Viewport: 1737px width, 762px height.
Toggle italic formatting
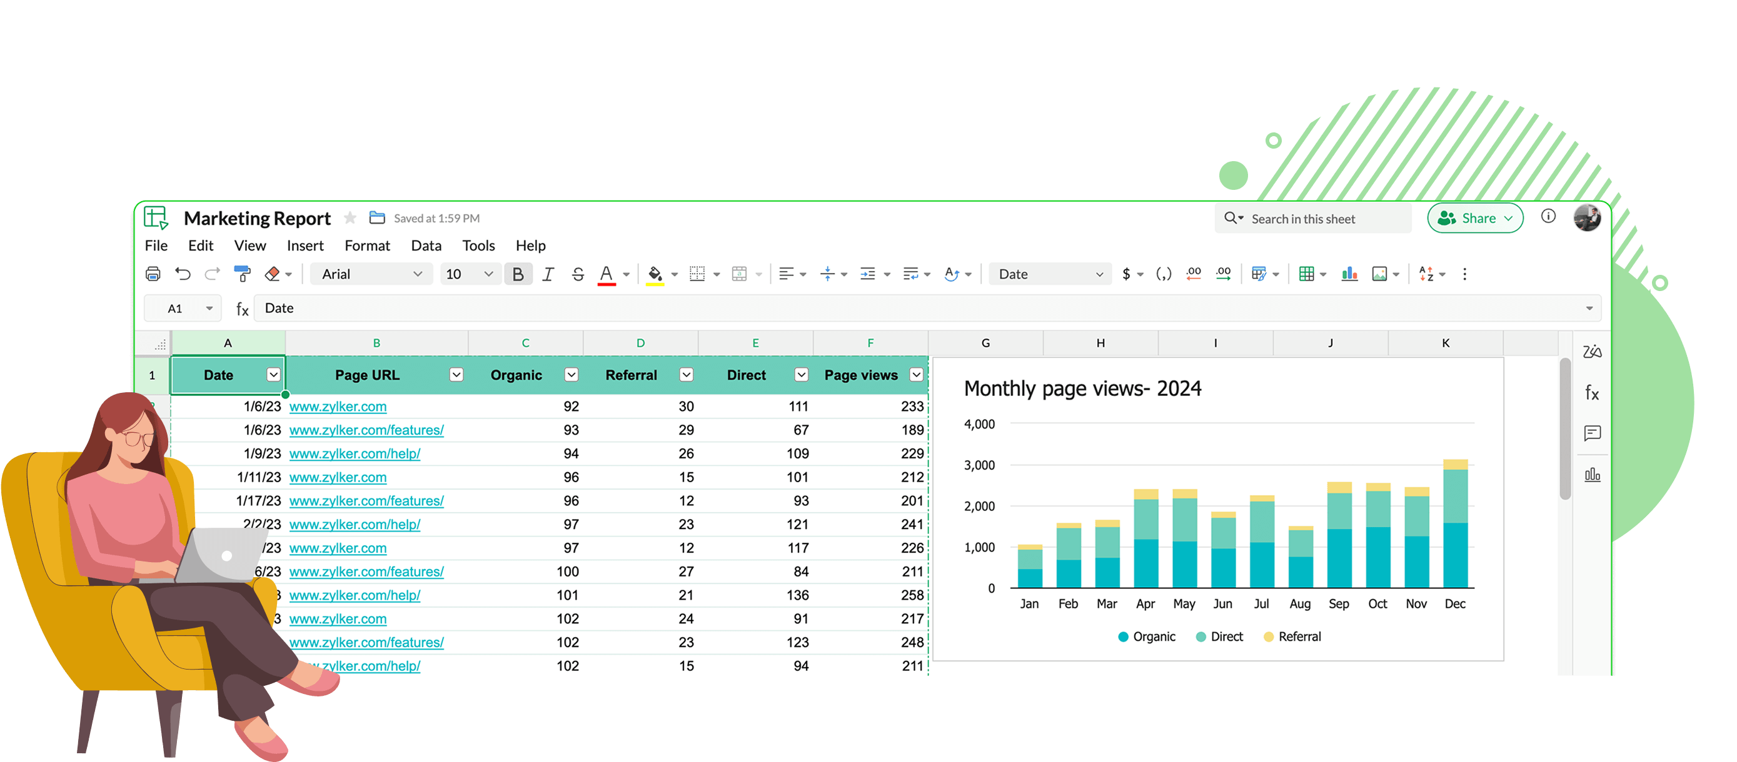pyautogui.click(x=548, y=274)
